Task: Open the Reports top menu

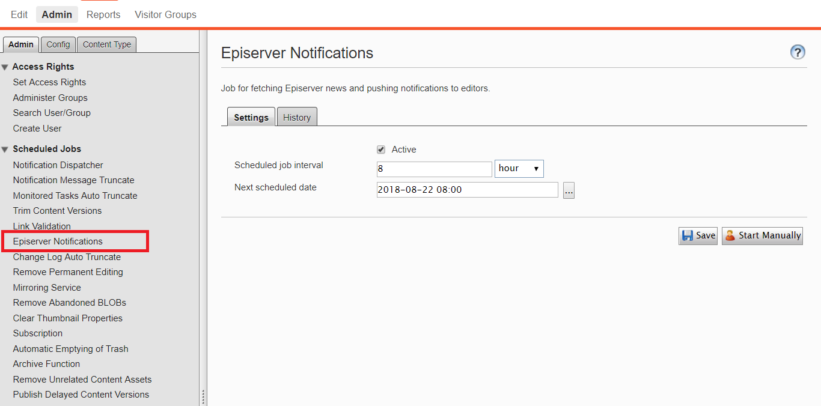Action: pyautogui.click(x=103, y=14)
